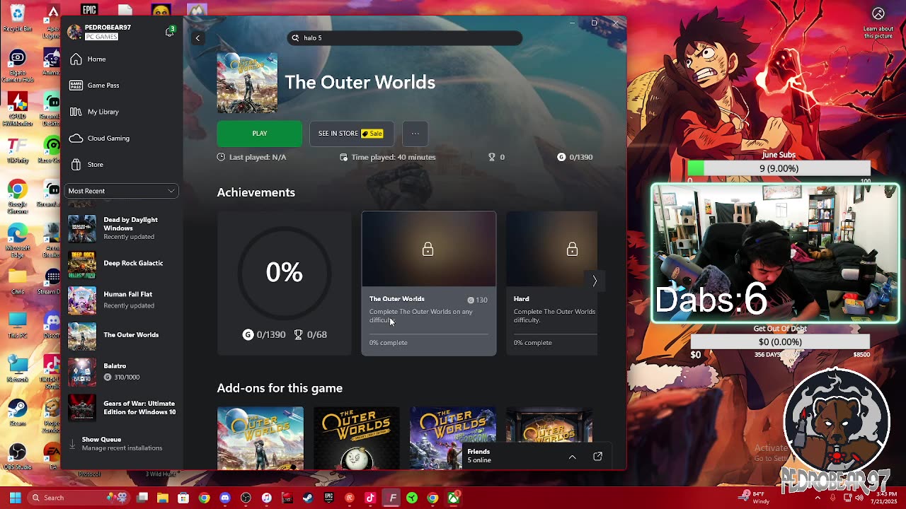
Task: Open the locked Hard achievement card
Action: click(553, 283)
